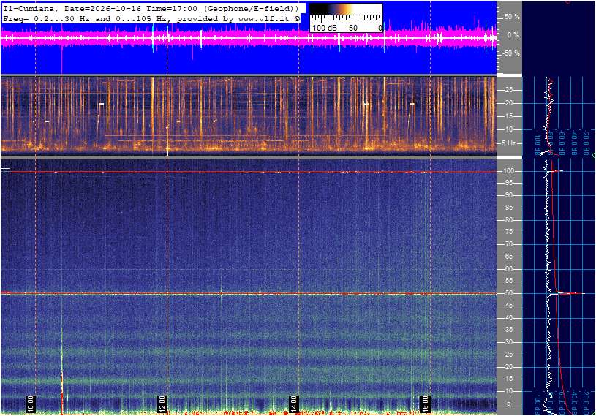Click the 100 Hz frequency axis label
The width and height of the screenshot is (596, 416).
coord(508,171)
